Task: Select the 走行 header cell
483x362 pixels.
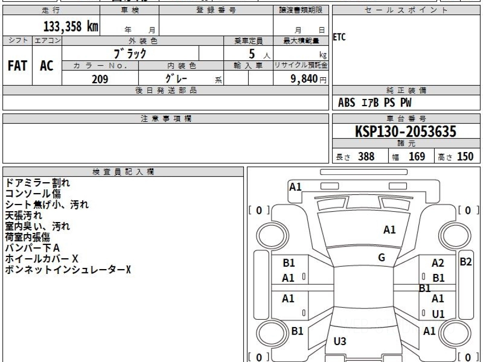Action: point(51,10)
